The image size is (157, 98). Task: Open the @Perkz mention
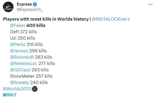pyautogui.click(x=18, y=44)
